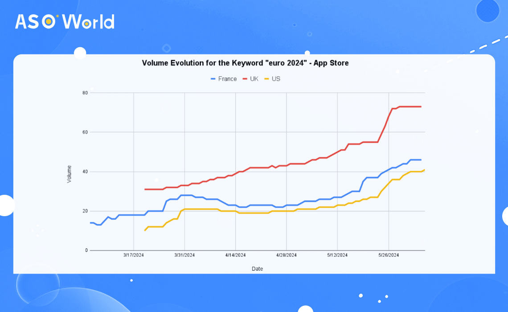Screen dimensions: 508x312
Task: Click the red UK legend swatch
Action: coord(245,79)
